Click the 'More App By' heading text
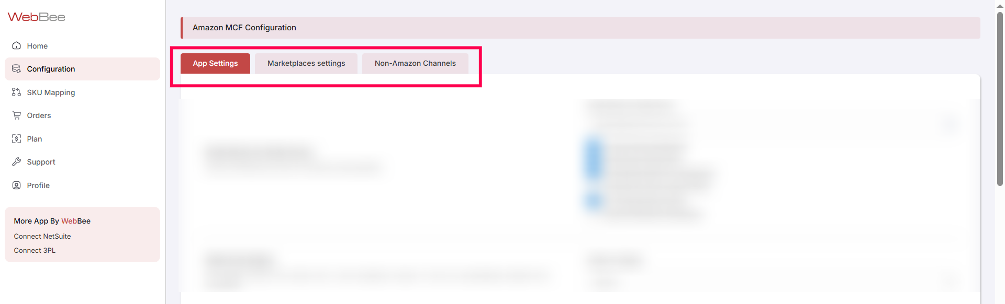This screenshot has width=1005, height=304. [36, 221]
